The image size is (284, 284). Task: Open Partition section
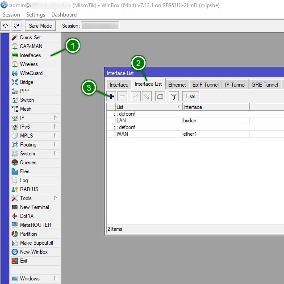(x=35, y=234)
